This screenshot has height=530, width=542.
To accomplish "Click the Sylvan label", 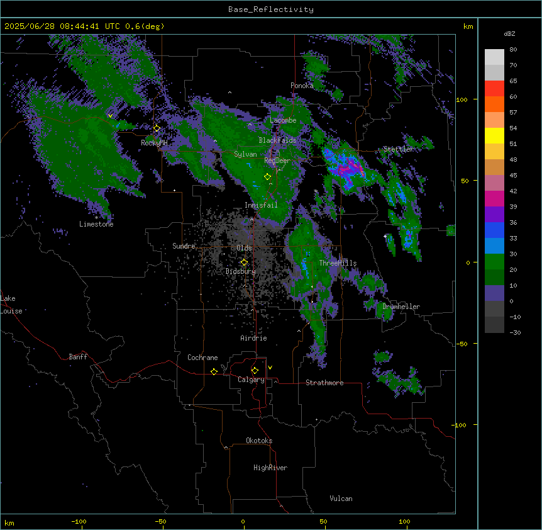I will pyautogui.click(x=245, y=154).
